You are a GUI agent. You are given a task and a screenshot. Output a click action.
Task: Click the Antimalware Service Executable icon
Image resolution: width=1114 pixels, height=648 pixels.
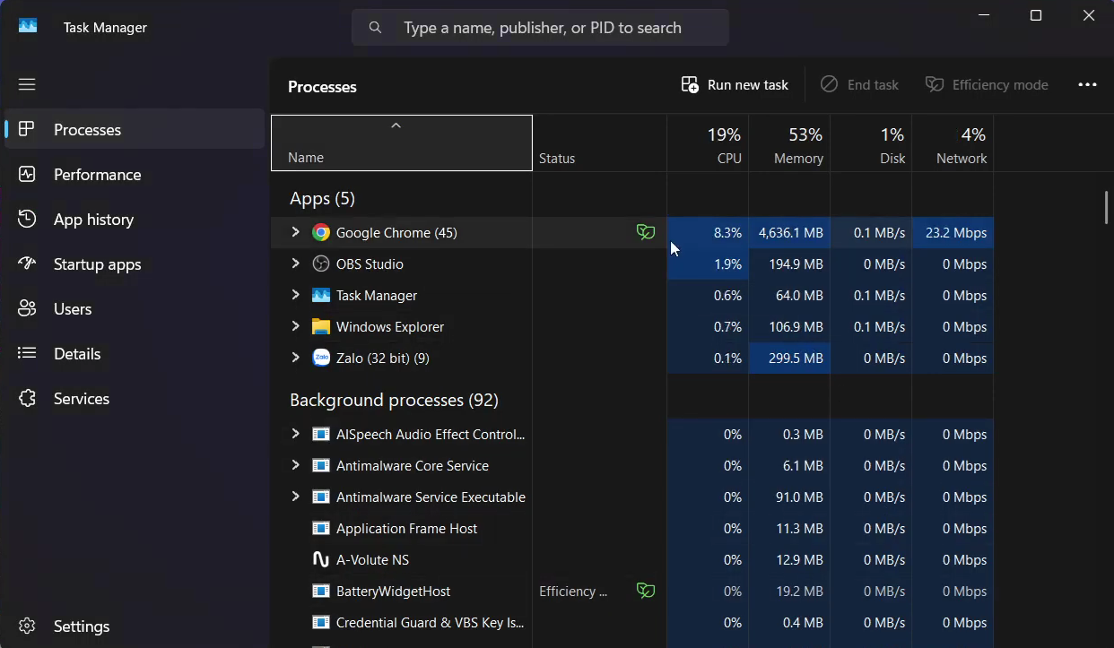pyautogui.click(x=321, y=497)
